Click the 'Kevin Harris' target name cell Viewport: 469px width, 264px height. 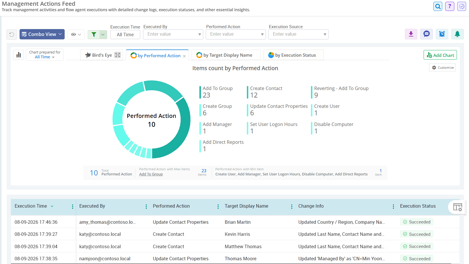237,234
